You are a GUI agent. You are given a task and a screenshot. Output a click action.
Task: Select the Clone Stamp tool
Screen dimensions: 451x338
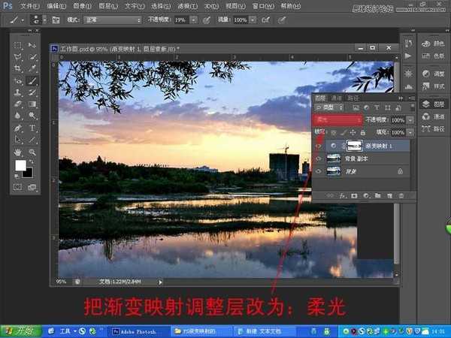(x=18, y=92)
